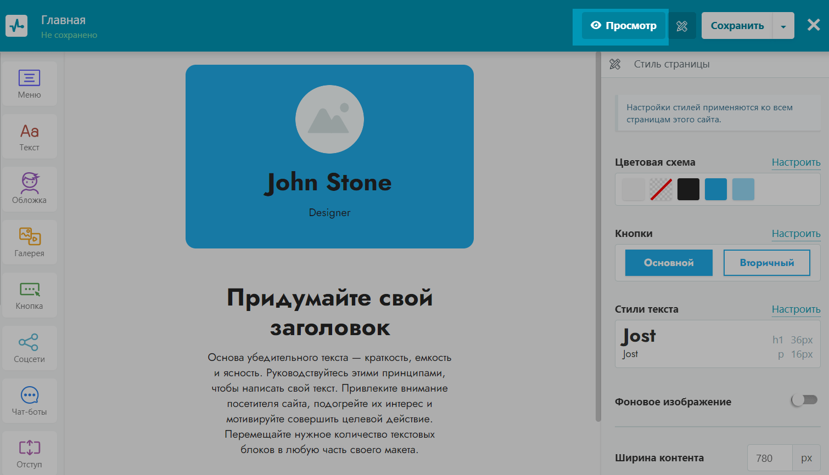Open the Меню block in sidebar
The image size is (829, 475).
29,84
